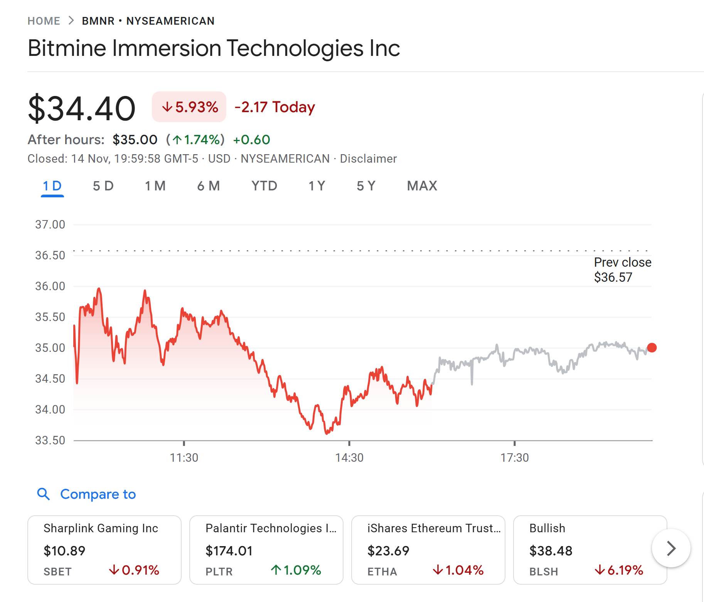Open the YTD price chart

pos(264,186)
